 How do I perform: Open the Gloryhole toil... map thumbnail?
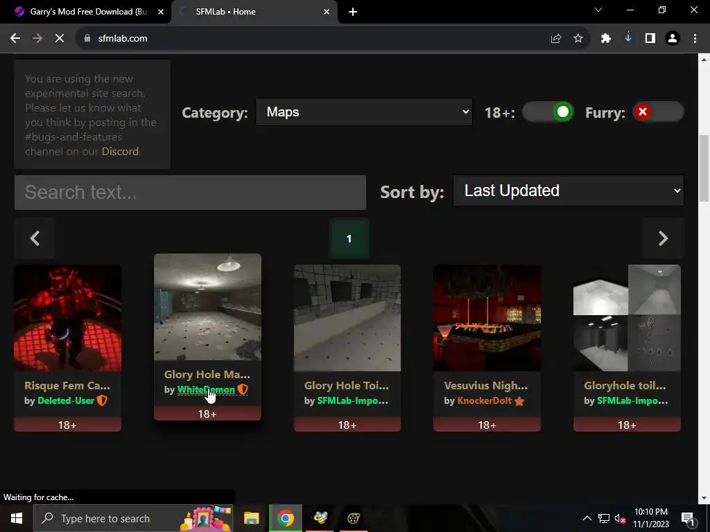click(627, 318)
